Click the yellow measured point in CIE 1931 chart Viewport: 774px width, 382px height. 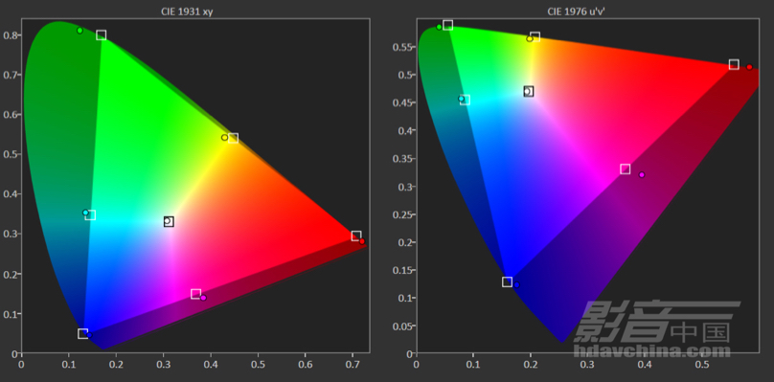coord(224,138)
